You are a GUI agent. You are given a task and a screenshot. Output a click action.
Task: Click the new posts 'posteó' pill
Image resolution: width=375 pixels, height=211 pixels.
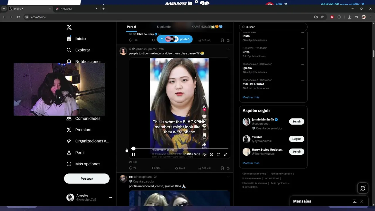(175, 39)
